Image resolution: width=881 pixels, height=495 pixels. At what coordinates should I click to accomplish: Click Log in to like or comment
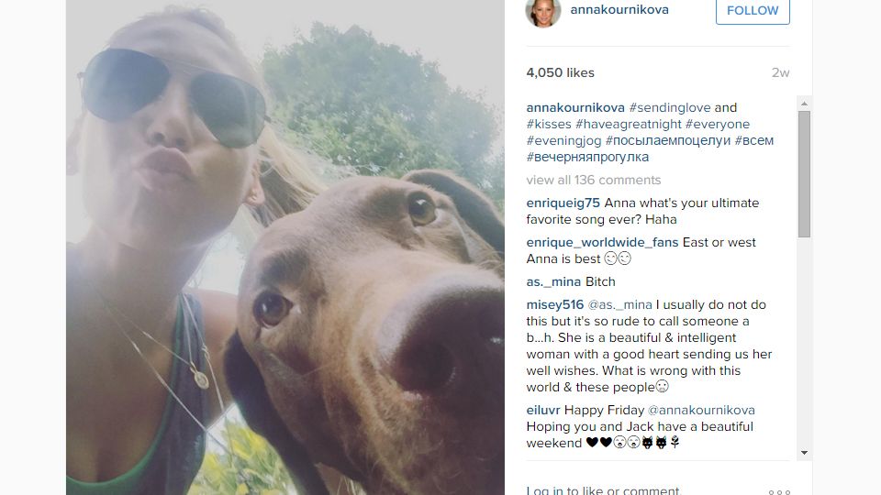click(604, 490)
